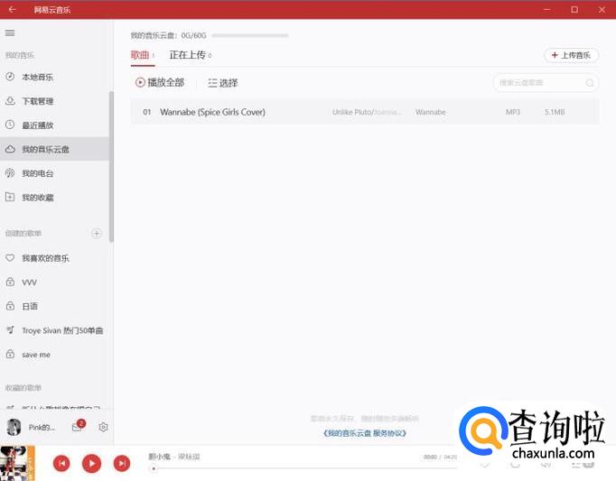Click the sidebar scrollbar
Viewport: 616px width, 481px height.
tap(112, 166)
